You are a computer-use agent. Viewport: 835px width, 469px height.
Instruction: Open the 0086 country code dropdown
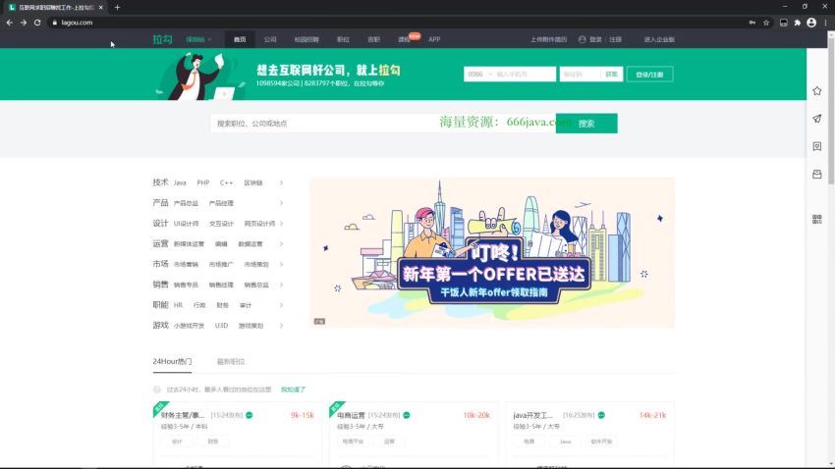[479, 75]
